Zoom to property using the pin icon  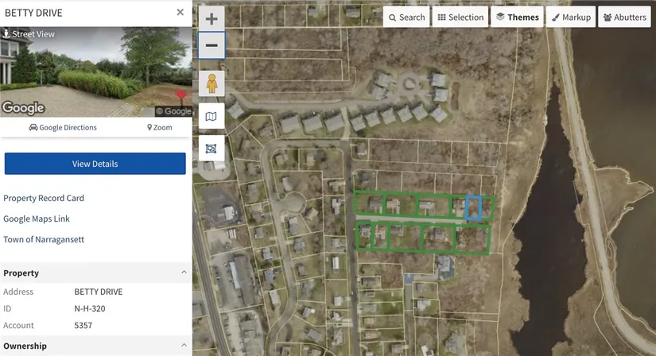[x=160, y=127]
